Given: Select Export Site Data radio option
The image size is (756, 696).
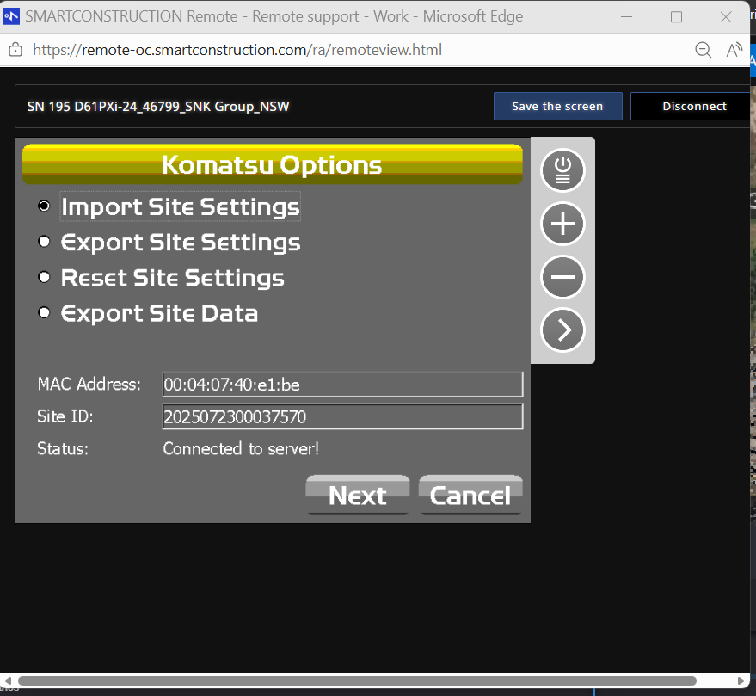Looking at the screenshot, I should [44, 313].
